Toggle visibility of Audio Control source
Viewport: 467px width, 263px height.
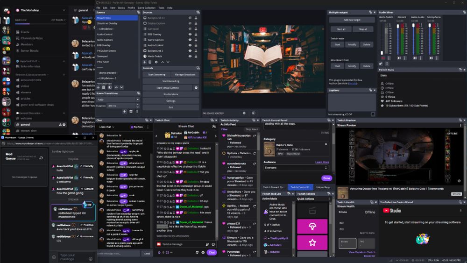click(x=190, y=45)
